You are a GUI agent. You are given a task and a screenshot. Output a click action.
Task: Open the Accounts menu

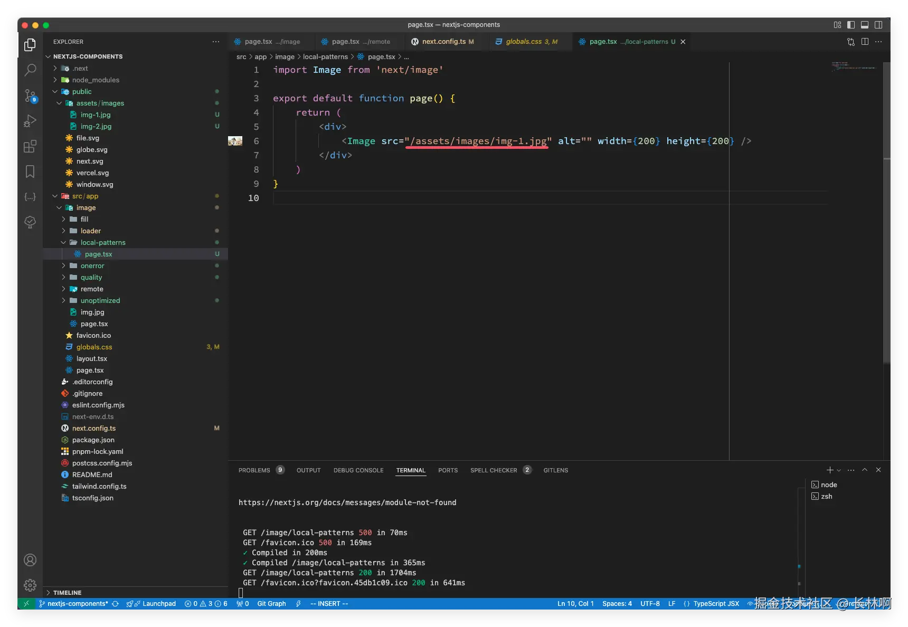[x=30, y=560]
